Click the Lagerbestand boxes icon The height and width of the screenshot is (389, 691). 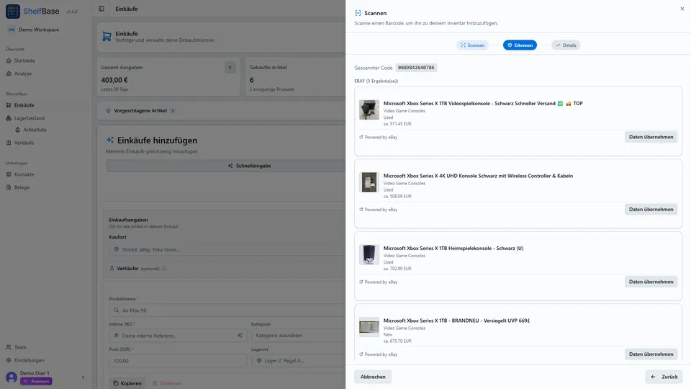point(9,118)
